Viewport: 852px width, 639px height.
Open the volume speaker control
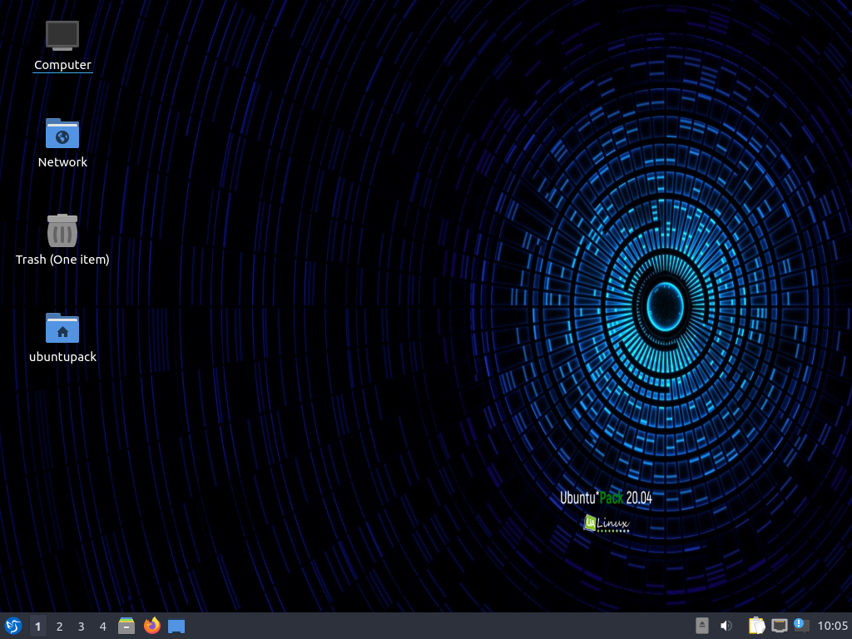(x=726, y=626)
